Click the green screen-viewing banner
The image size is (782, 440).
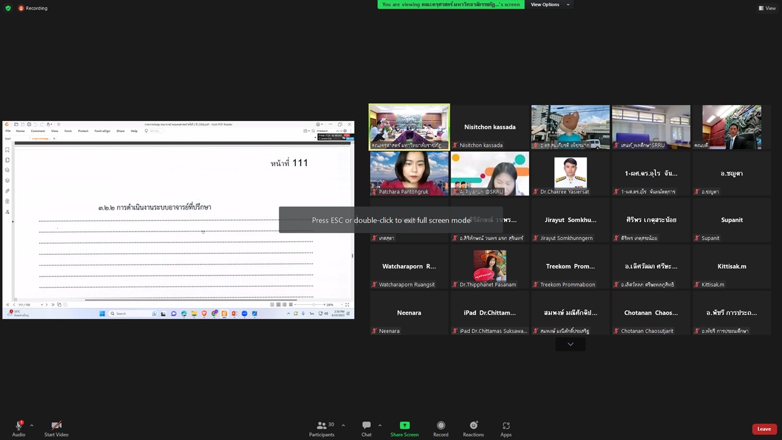(x=451, y=4)
